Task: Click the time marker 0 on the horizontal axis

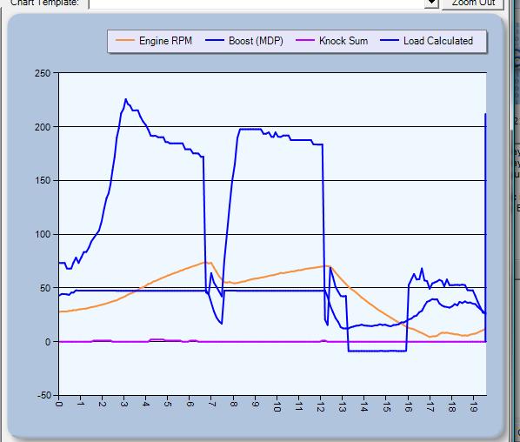Action: point(59,404)
